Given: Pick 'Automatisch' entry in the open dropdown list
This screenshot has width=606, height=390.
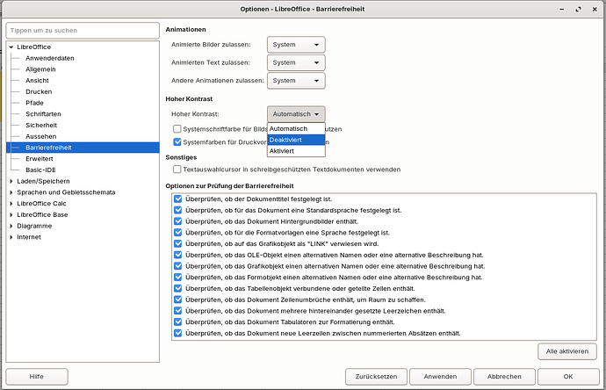Looking at the screenshot, I should coord(296,128).
